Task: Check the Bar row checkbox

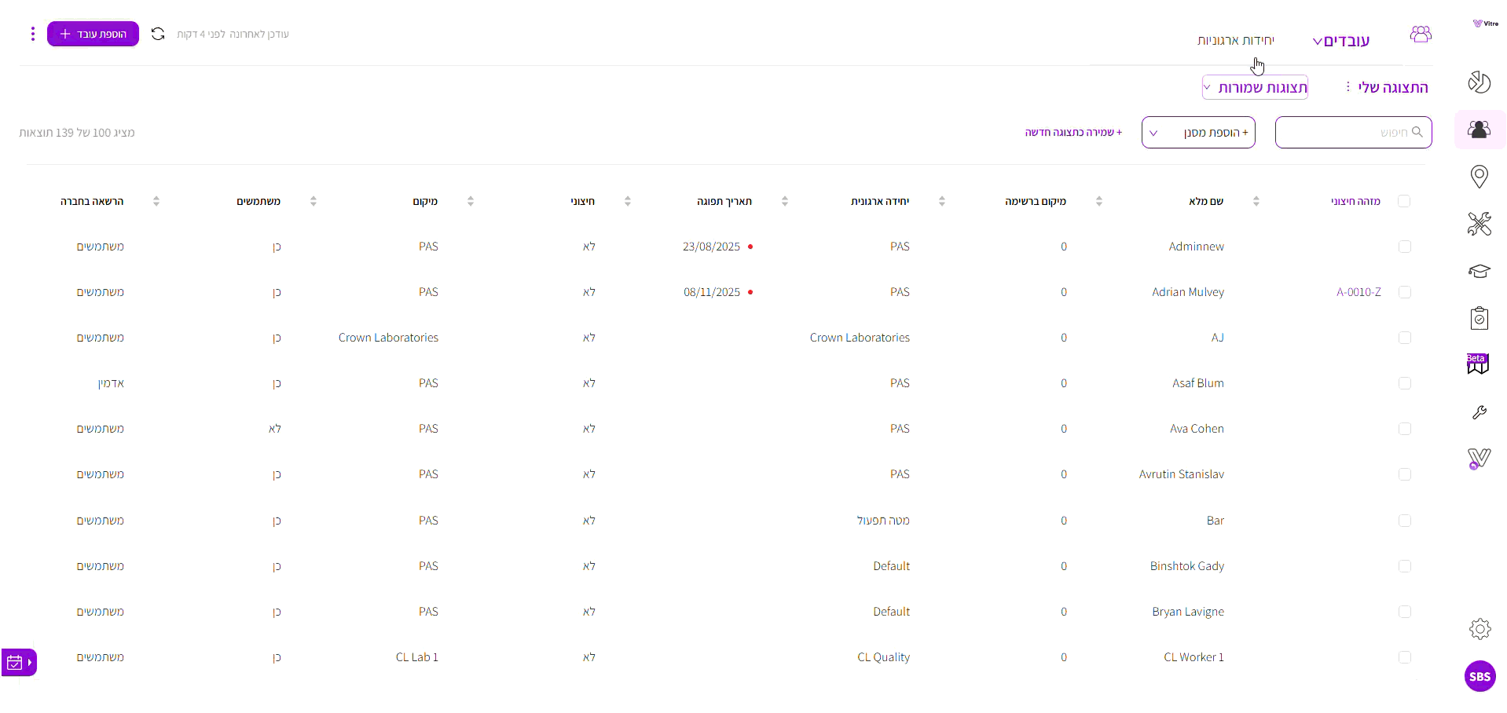Action: pos(1405,521)
